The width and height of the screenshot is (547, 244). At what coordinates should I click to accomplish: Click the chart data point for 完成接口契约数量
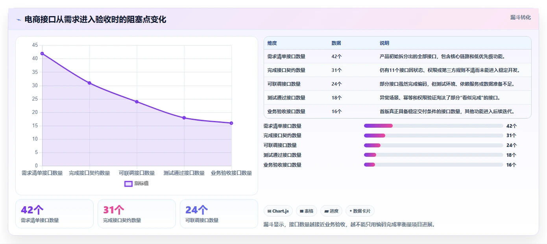click(x=89, y=83)
